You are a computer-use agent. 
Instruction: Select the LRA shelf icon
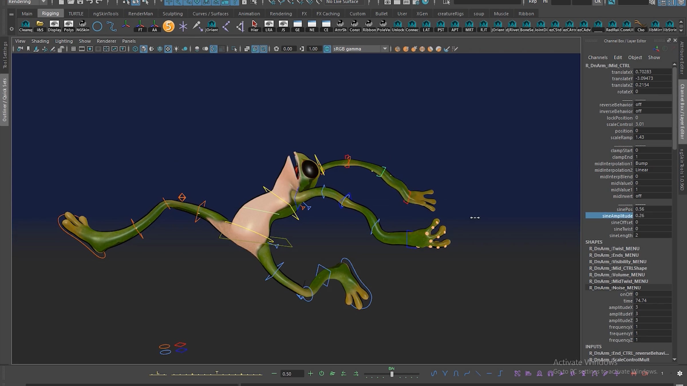[269, 26]
